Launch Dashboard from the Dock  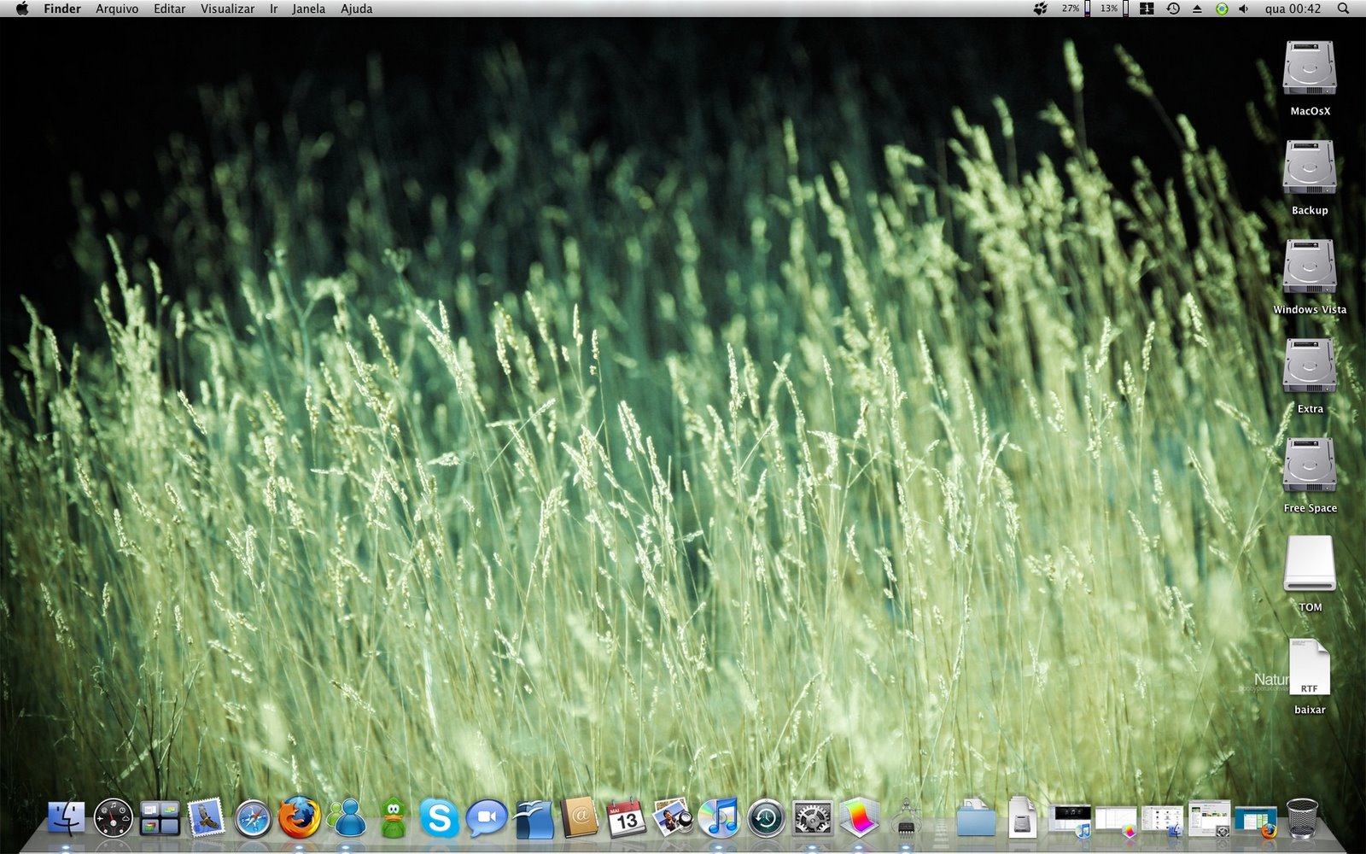[113, 818]
